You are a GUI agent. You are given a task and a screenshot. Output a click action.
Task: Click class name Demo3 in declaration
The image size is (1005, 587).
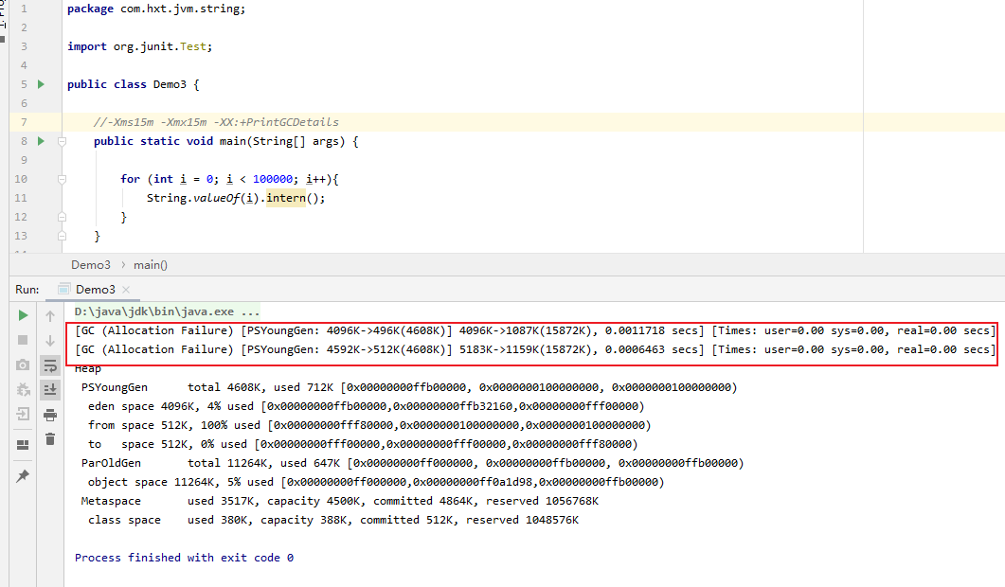[x=170, y=84]
